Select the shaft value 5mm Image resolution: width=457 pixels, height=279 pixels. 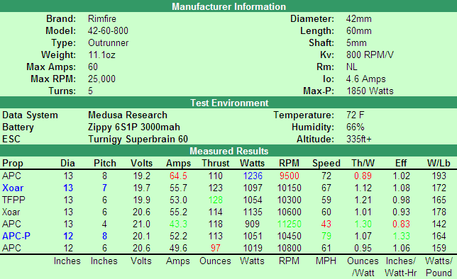coord(356,42)
